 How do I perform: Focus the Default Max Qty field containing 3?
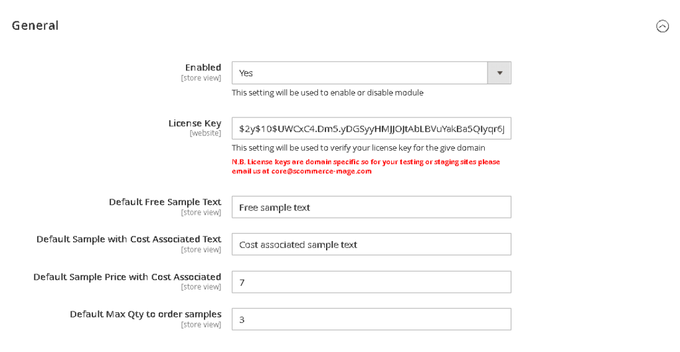(x=371, y=319)
